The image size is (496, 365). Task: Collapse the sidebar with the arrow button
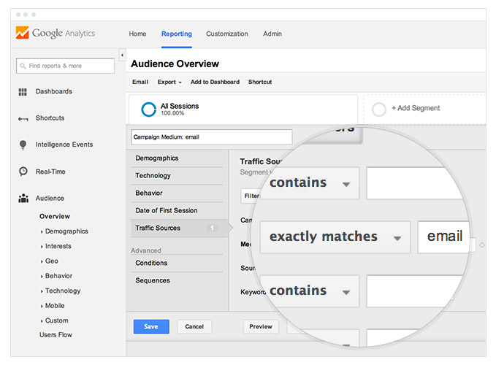[122, 55]
